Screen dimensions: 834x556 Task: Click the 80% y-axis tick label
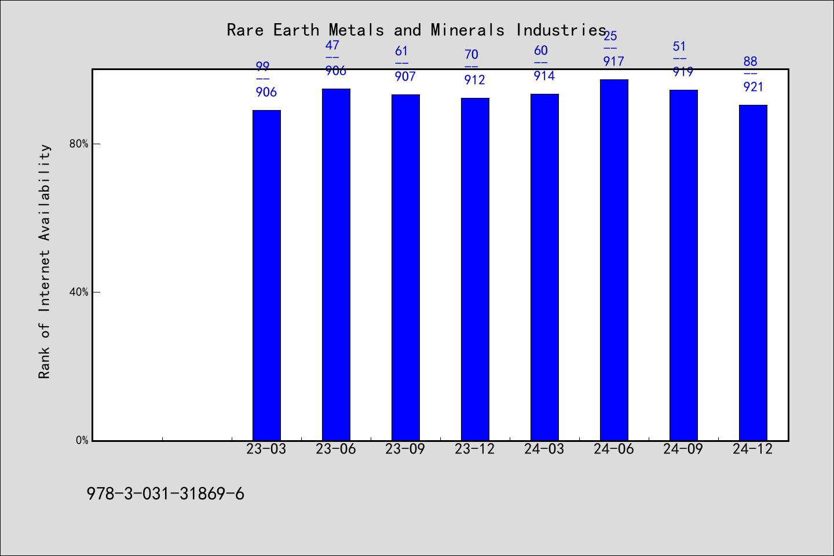coord(79,144)
